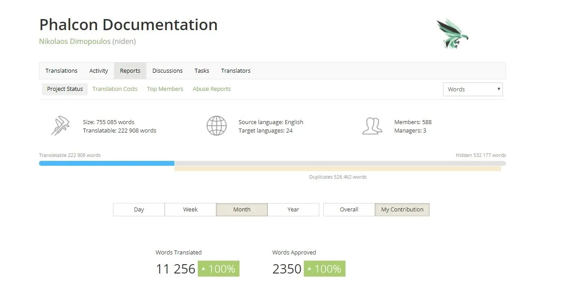Click the "Managers: 3" text
This screenshot has height=293, width=565.
tap(410, 131)
